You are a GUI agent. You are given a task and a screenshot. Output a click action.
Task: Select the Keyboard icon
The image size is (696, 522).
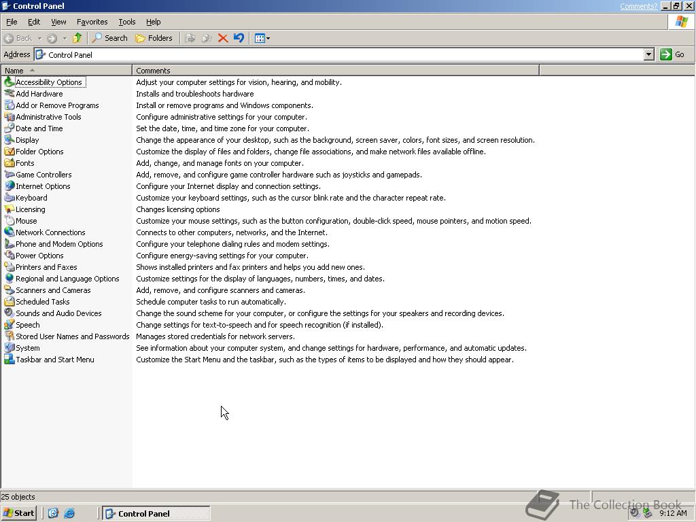(x=9, y=198)
